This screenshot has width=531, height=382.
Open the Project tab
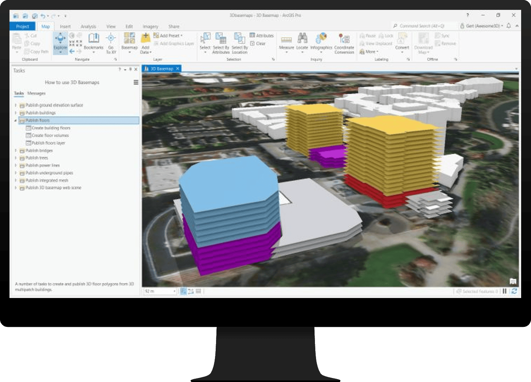point(22,26)
